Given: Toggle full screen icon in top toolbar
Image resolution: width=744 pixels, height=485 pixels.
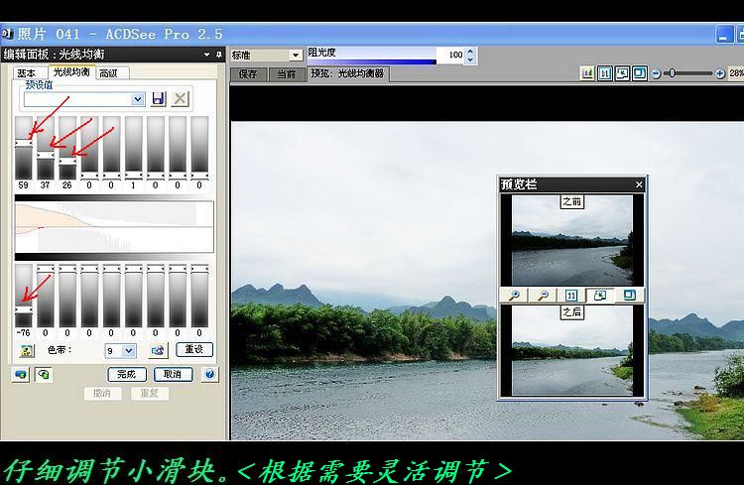Looking at the screenshot, I should click(x=640, y=73).
